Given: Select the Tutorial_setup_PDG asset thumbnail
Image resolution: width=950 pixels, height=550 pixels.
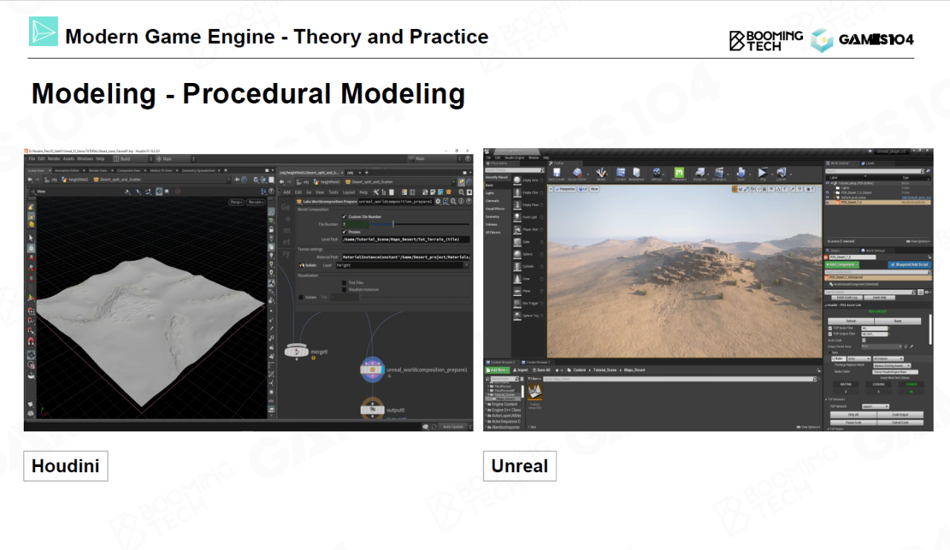Looking at the screenshot, I should click(534, 393).
